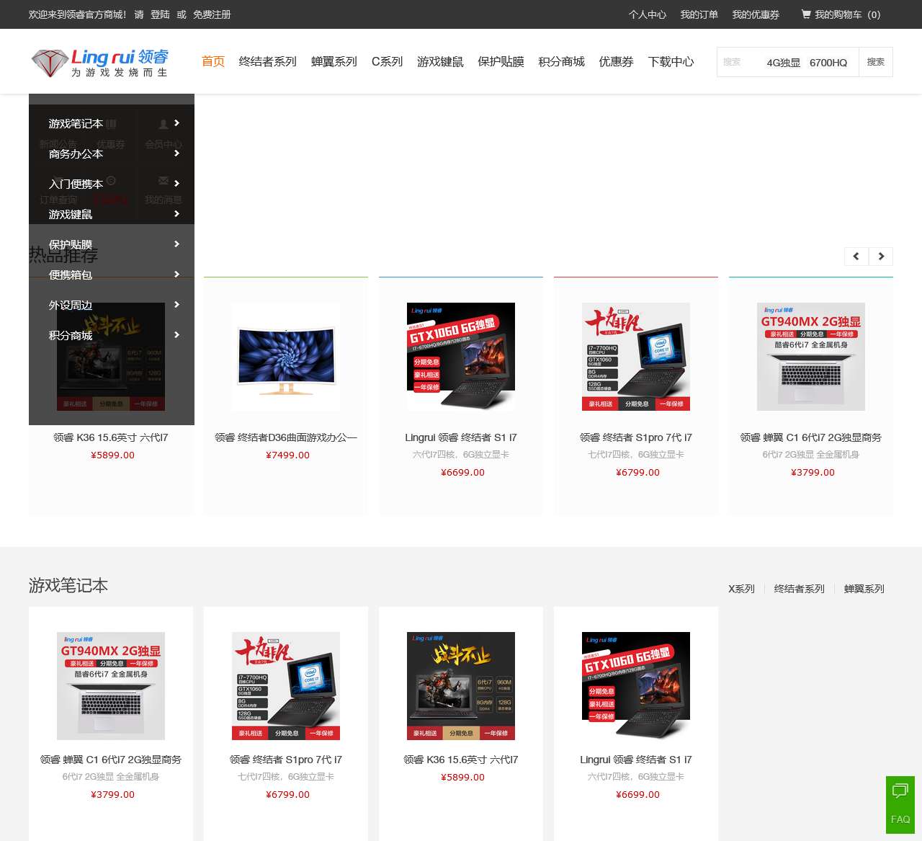Screen dimensions: 922x841
Task: Open 领睿 蝉翼 C1 title in 游戏笔记本 section
Action: 111,760
